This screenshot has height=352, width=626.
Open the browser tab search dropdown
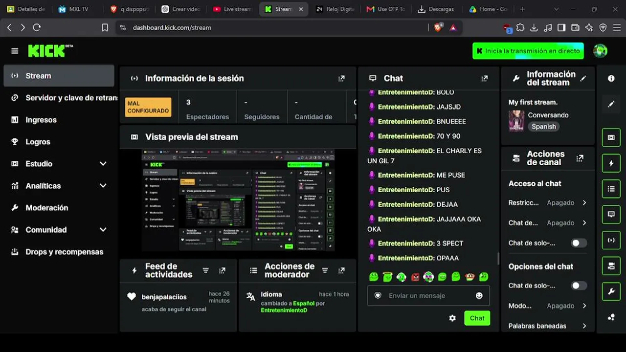[556, 9]
